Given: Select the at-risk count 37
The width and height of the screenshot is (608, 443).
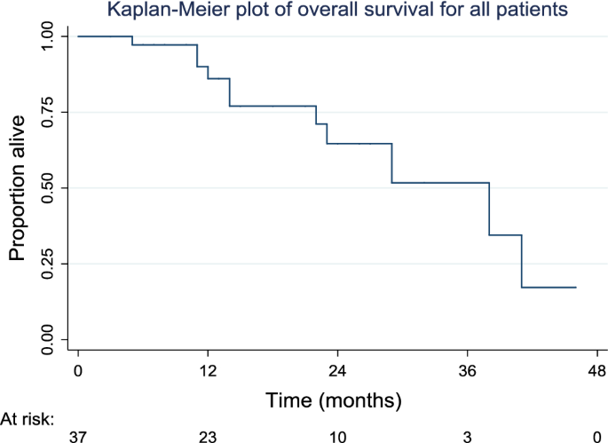Looking at the screenshot, I should (78, 434).
